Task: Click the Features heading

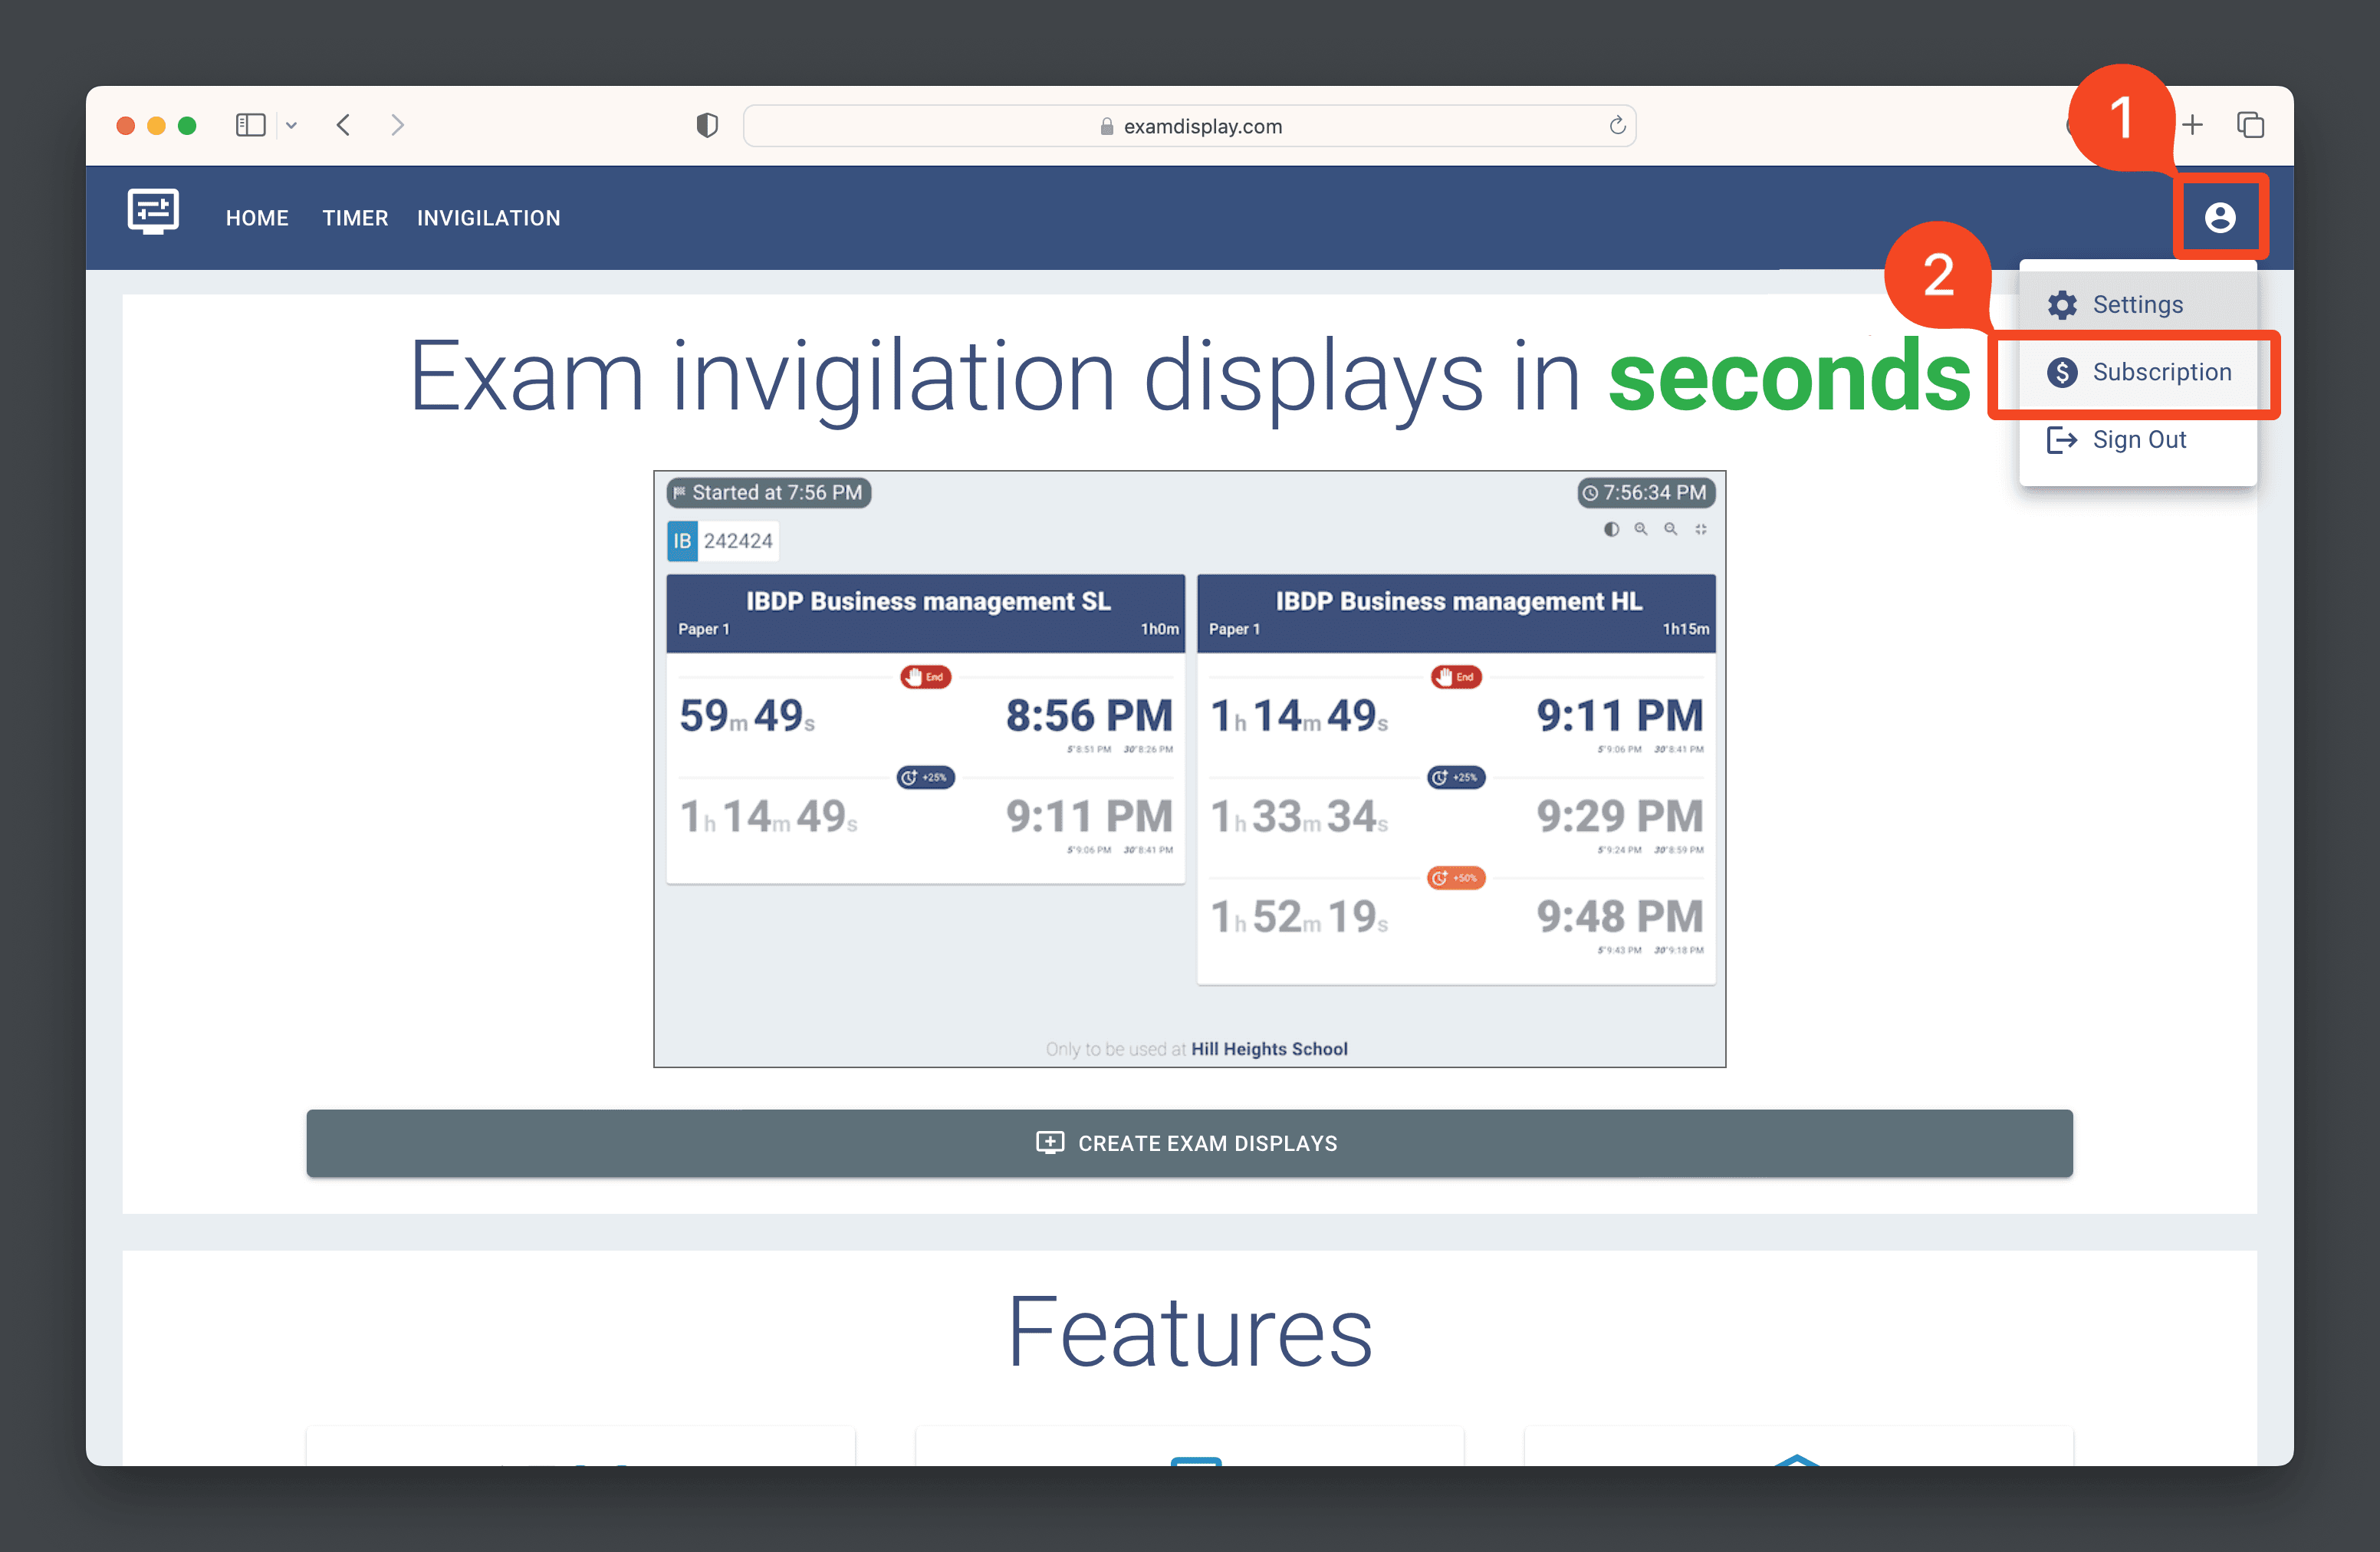Action: pos(1189,1332)
